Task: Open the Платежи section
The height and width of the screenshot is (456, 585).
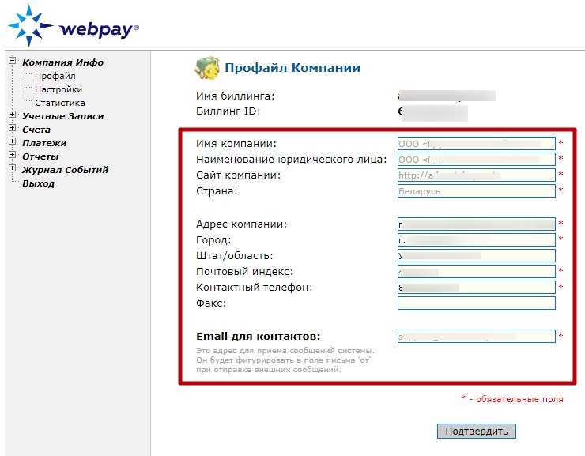Action: (x=44, y=143)
